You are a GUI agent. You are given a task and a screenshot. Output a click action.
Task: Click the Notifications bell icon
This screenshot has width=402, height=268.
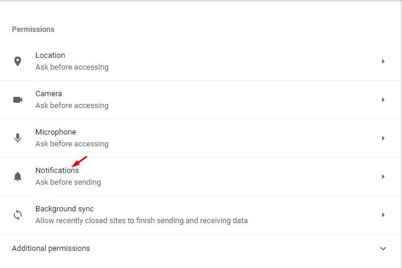pos(18,177)
